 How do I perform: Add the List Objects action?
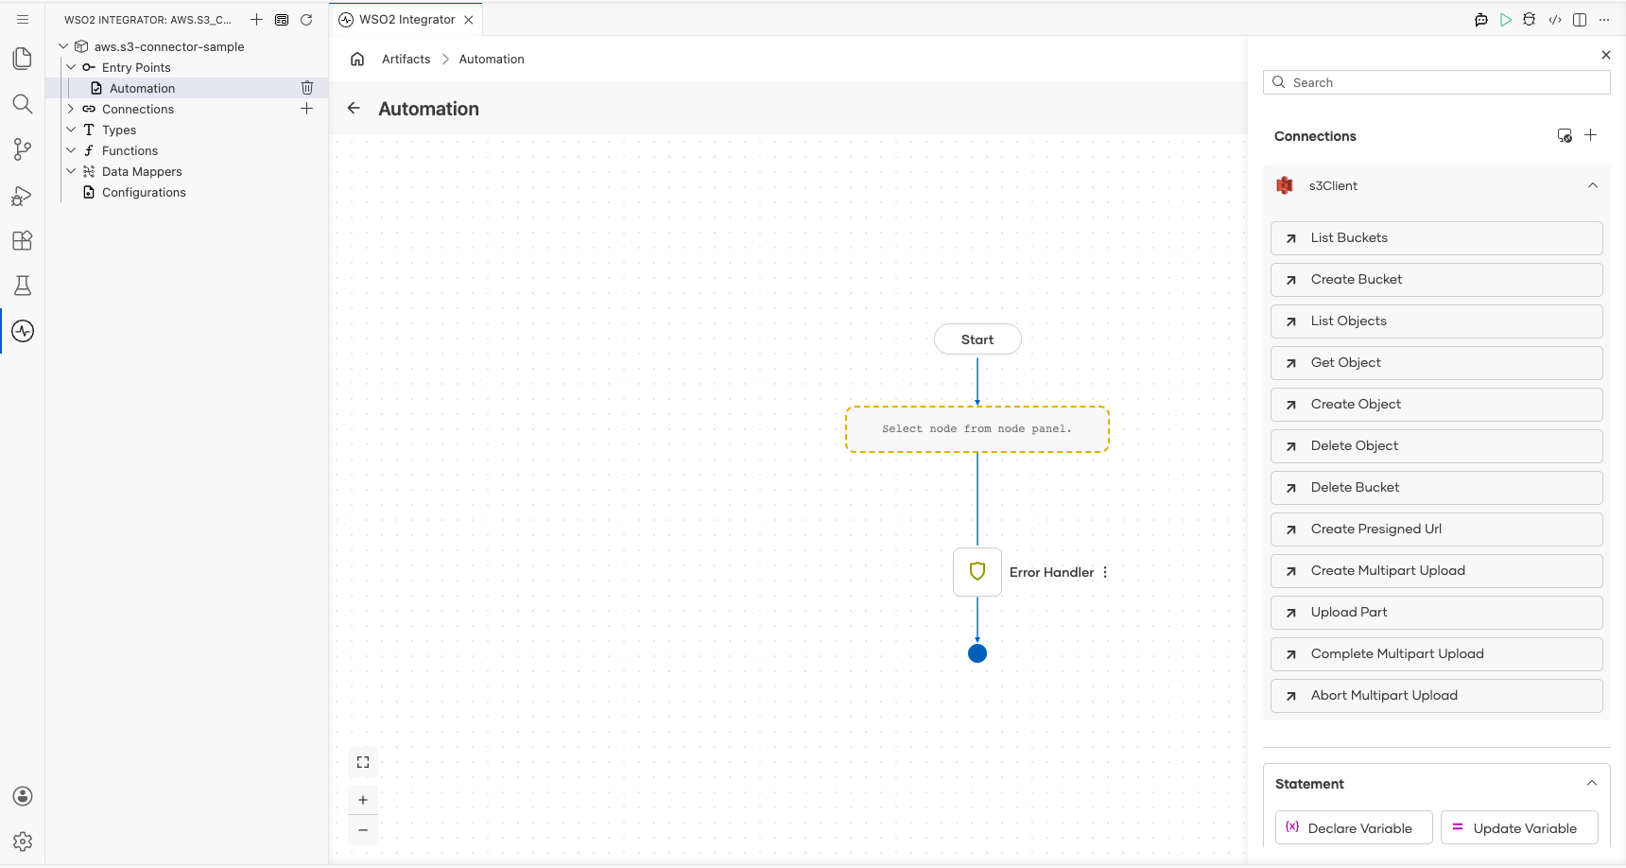coord(1436,321)
